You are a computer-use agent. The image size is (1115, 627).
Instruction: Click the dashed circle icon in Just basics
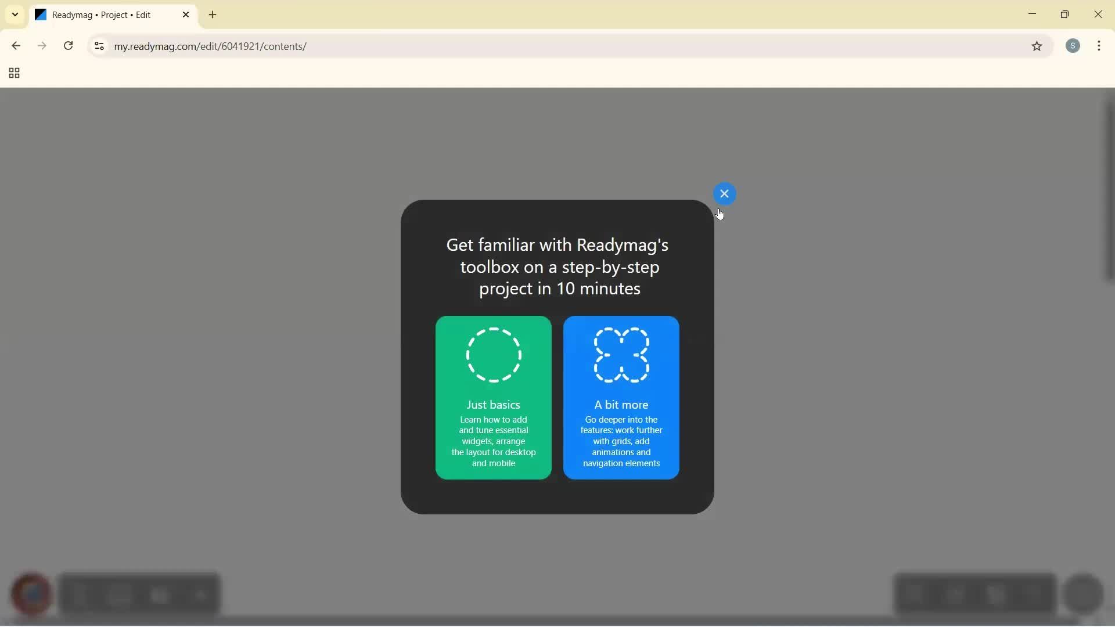point(494,355)
